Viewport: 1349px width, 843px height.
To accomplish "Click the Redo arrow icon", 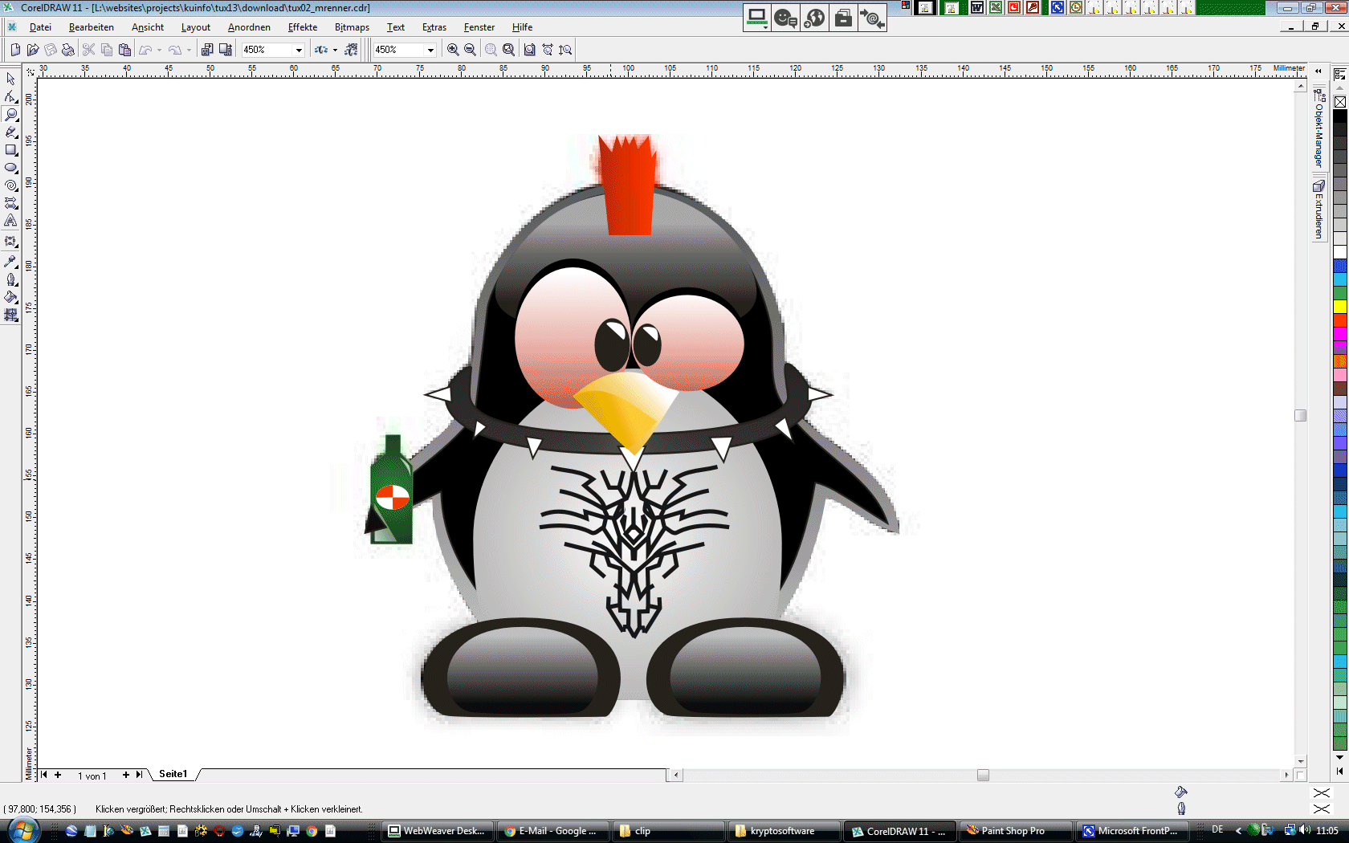I will (175, 50).
